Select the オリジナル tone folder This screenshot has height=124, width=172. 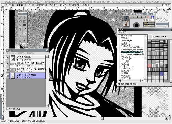[126, 45]
